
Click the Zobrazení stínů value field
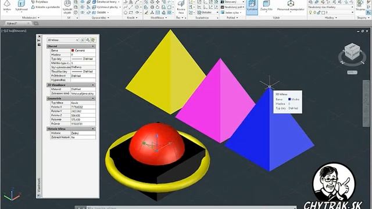(x=83, y=93)
